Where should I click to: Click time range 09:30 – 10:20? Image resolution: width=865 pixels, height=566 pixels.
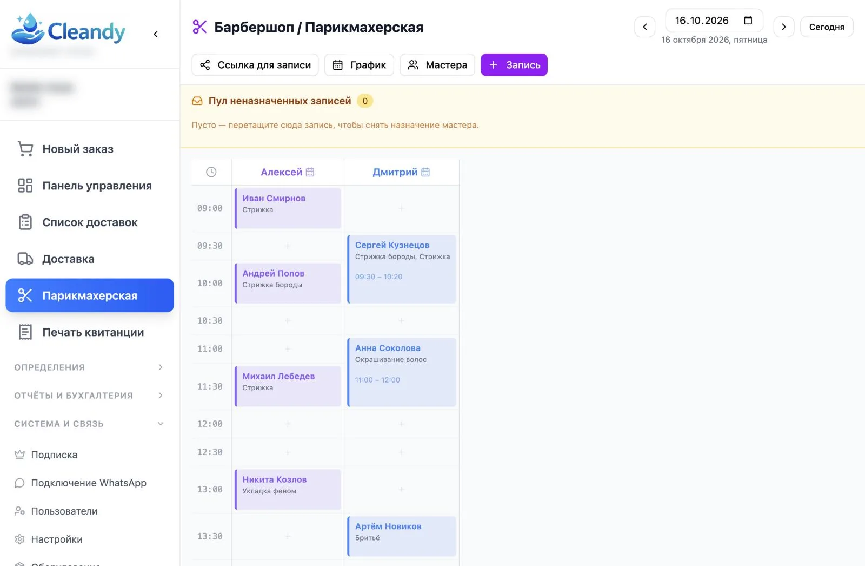click(378, 277)
